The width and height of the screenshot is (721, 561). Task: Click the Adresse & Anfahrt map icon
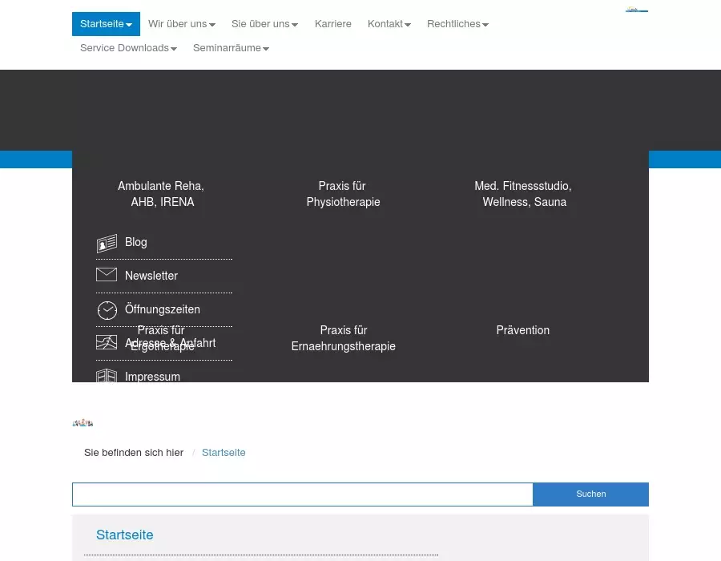click(x=107, y=343)
